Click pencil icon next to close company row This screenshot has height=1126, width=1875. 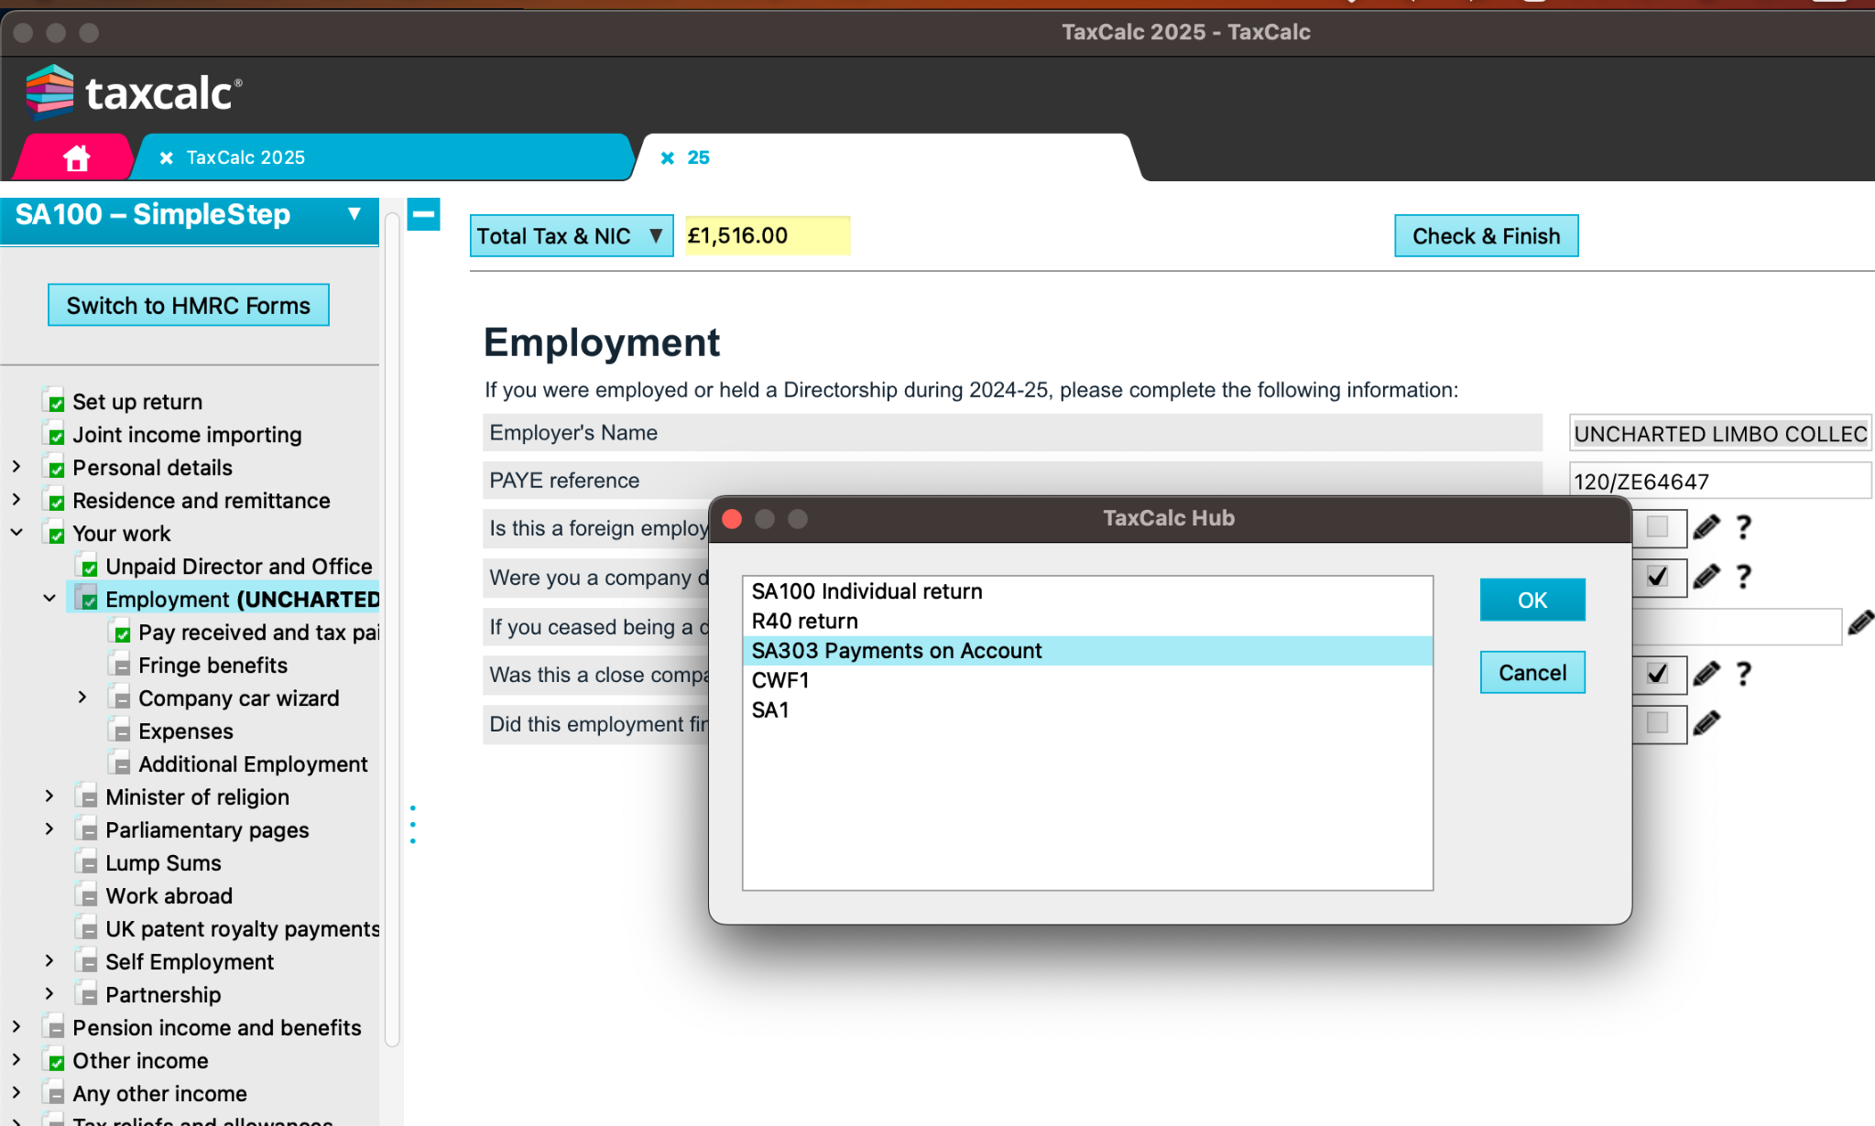(x=1706, y=675)
